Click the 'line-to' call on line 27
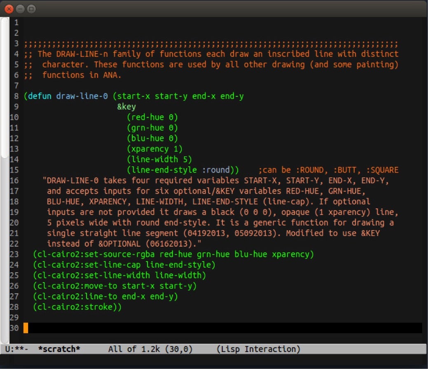The image size is (428, 369). [x=101, y=297]
